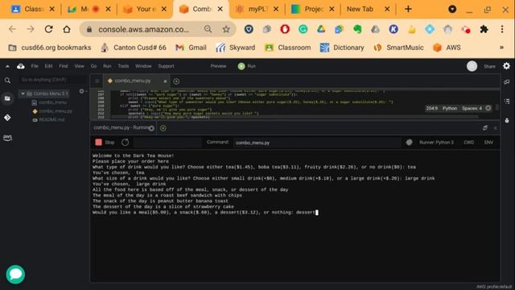Open the Go menu
515x290 pixels.
coord(93,66)
